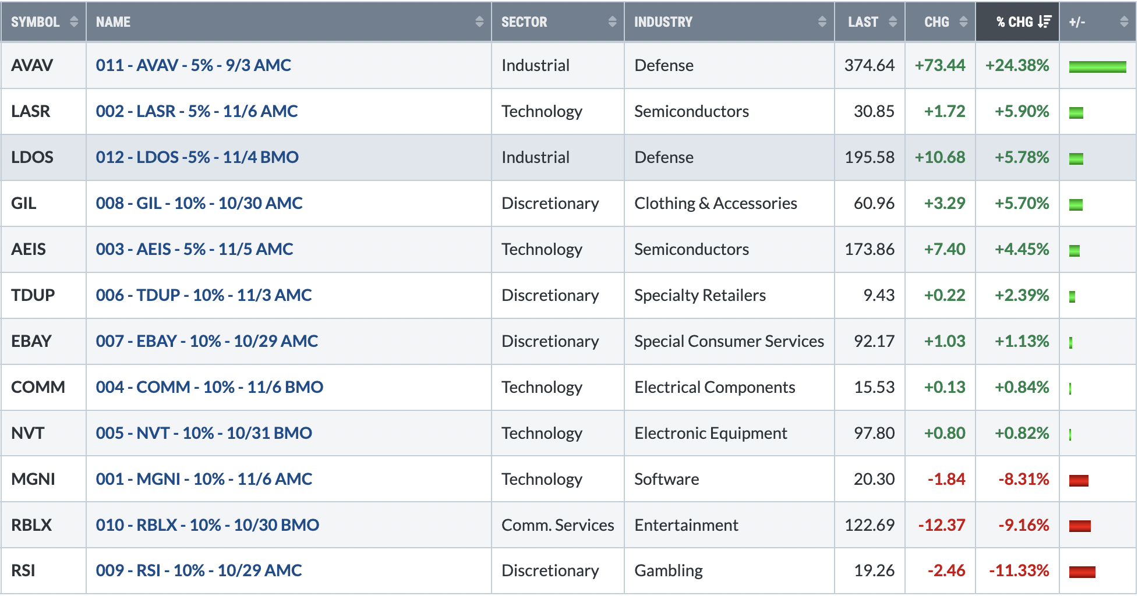Select the SECTOR column header label
Screen dimensions: 1138x596
pos(524,22)
